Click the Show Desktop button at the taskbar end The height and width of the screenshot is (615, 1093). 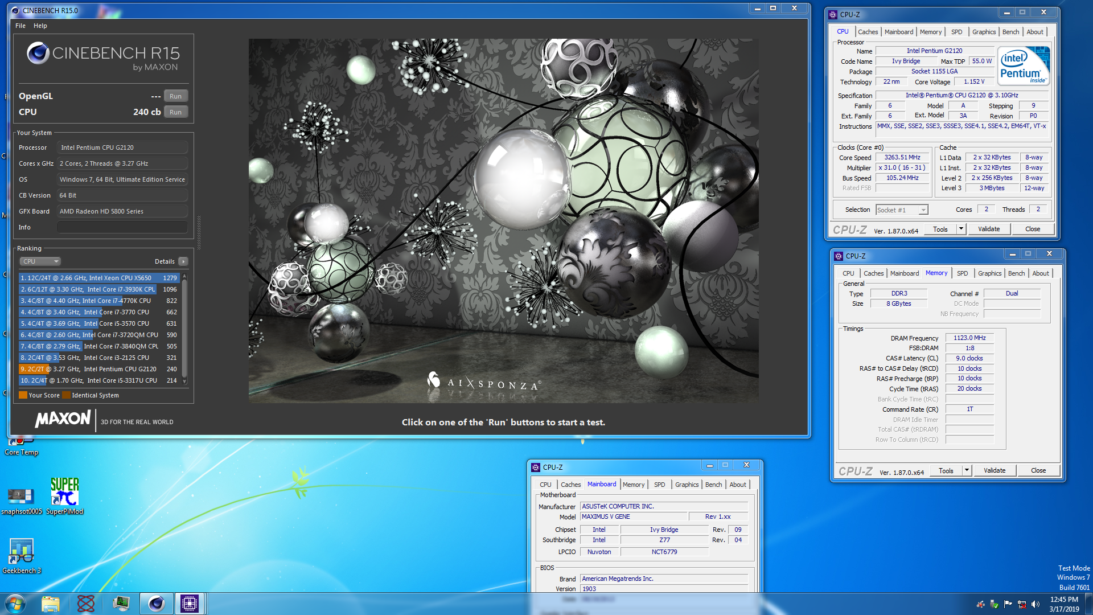[x=1088, y=604]
